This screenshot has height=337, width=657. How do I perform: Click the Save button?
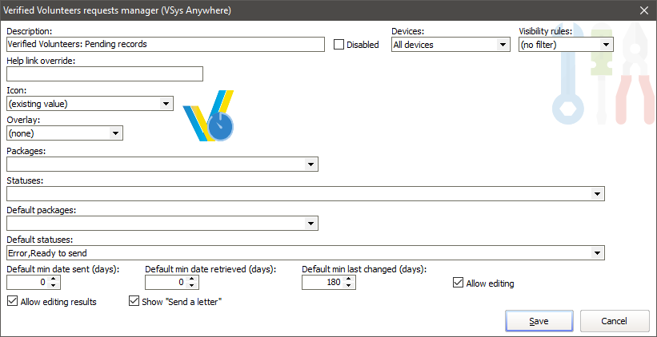coord(539,321)
